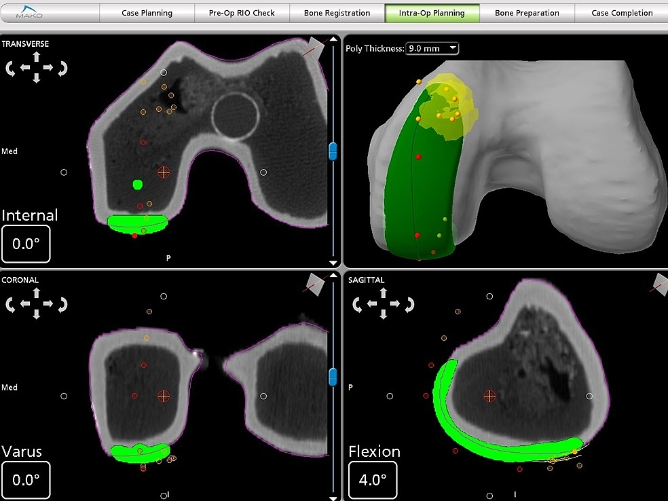Image resolution: width=668 pixels, height=501 pixels.
Task: Open the Case Planning tab
Action: 147,13
